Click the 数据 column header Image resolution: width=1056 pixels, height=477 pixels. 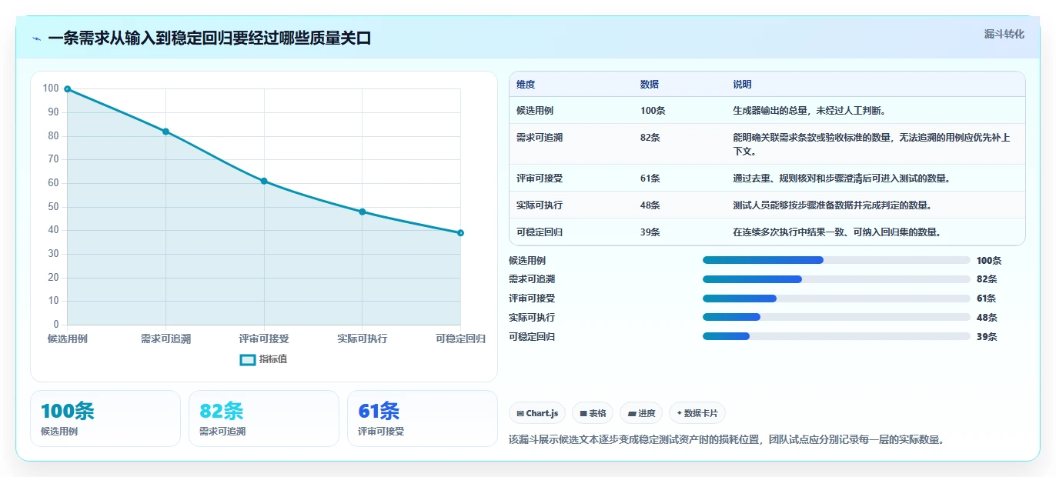650,85
